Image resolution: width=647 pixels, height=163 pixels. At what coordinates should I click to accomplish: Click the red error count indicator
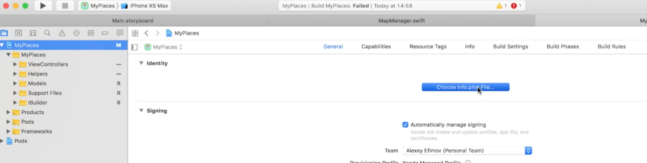point(516,6)
